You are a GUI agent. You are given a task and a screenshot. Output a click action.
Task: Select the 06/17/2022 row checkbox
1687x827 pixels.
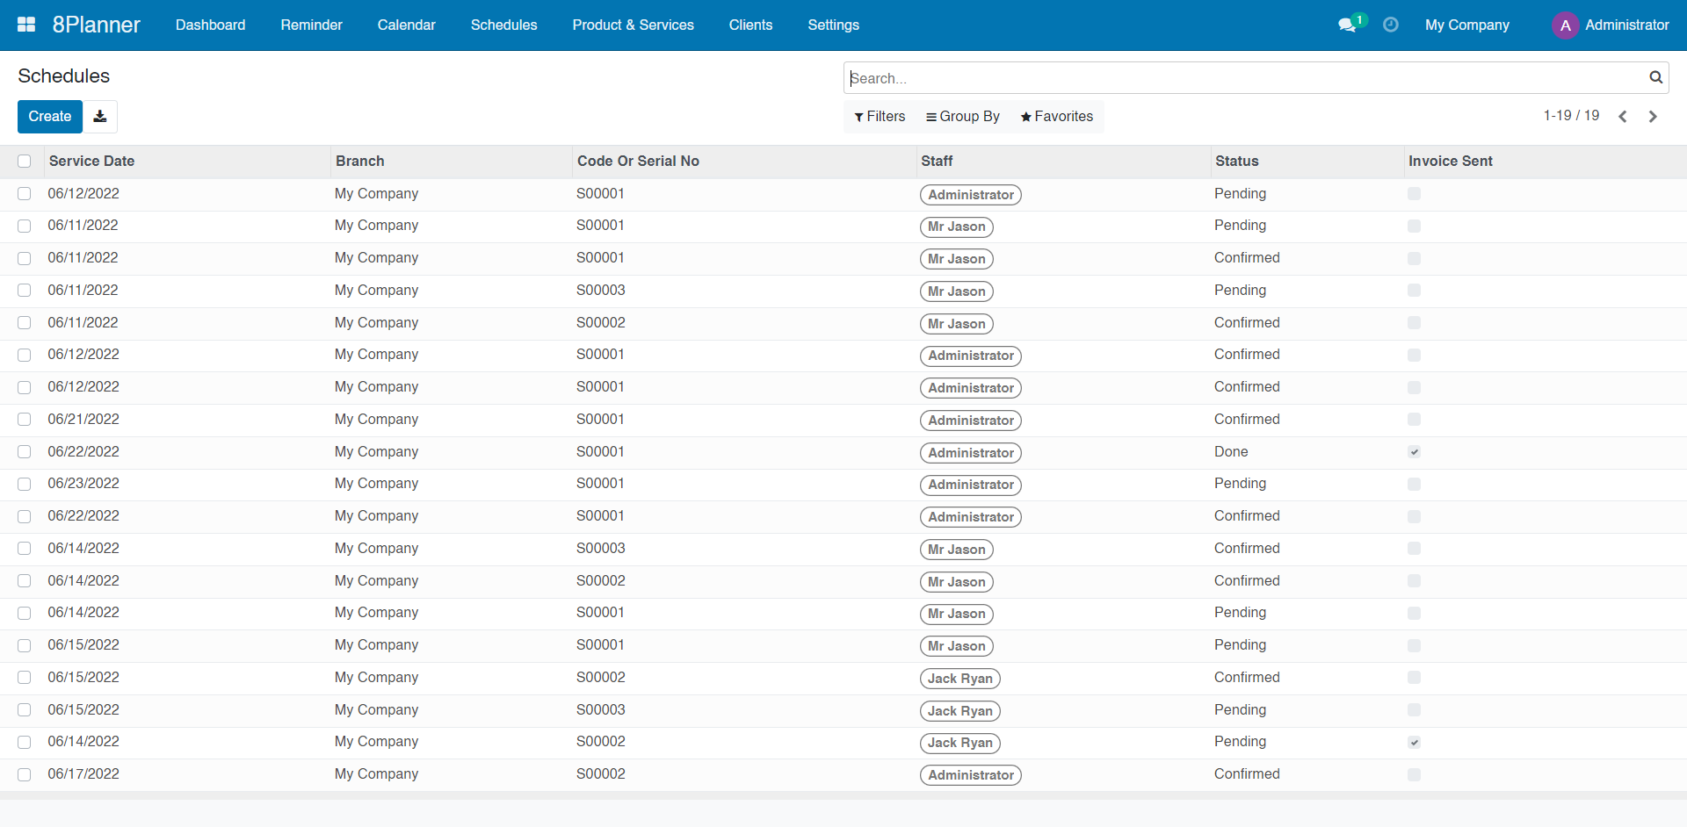point(24,774)
